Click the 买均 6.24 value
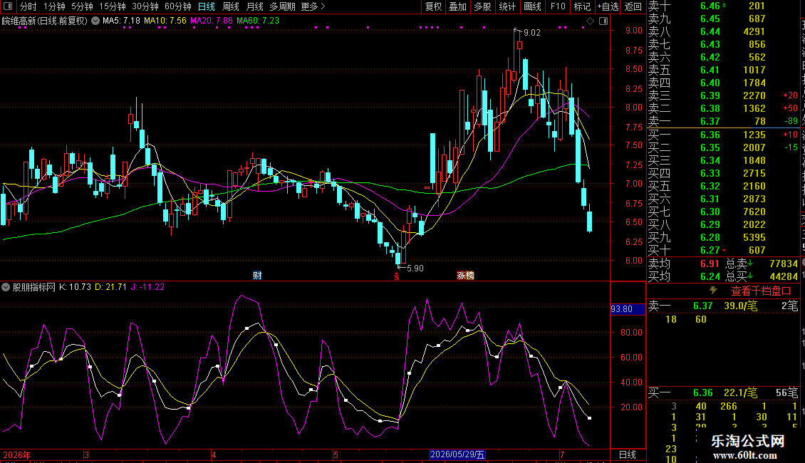Screen dimensions: 805x463 [710, 276]
